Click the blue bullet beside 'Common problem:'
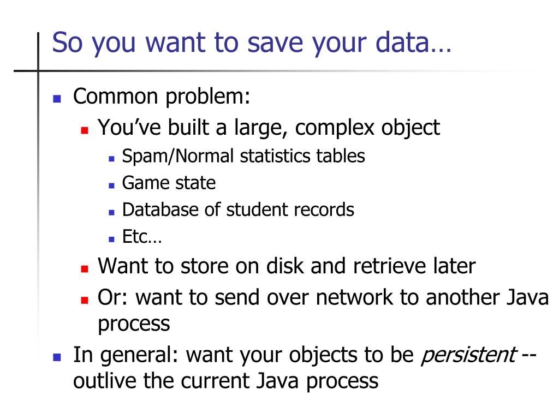 pyautogui.click(x=57, y=99)
